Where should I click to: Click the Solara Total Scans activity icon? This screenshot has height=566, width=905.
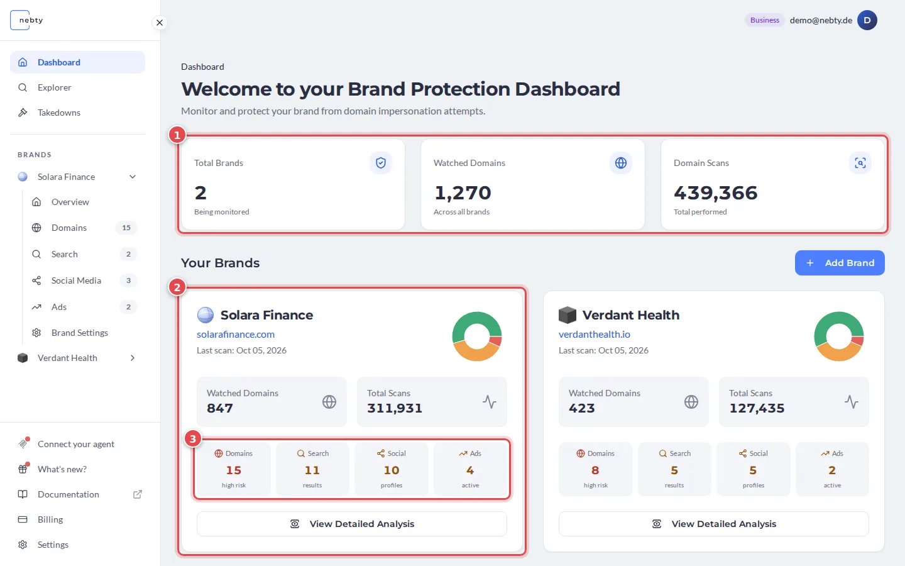point(490,402)
